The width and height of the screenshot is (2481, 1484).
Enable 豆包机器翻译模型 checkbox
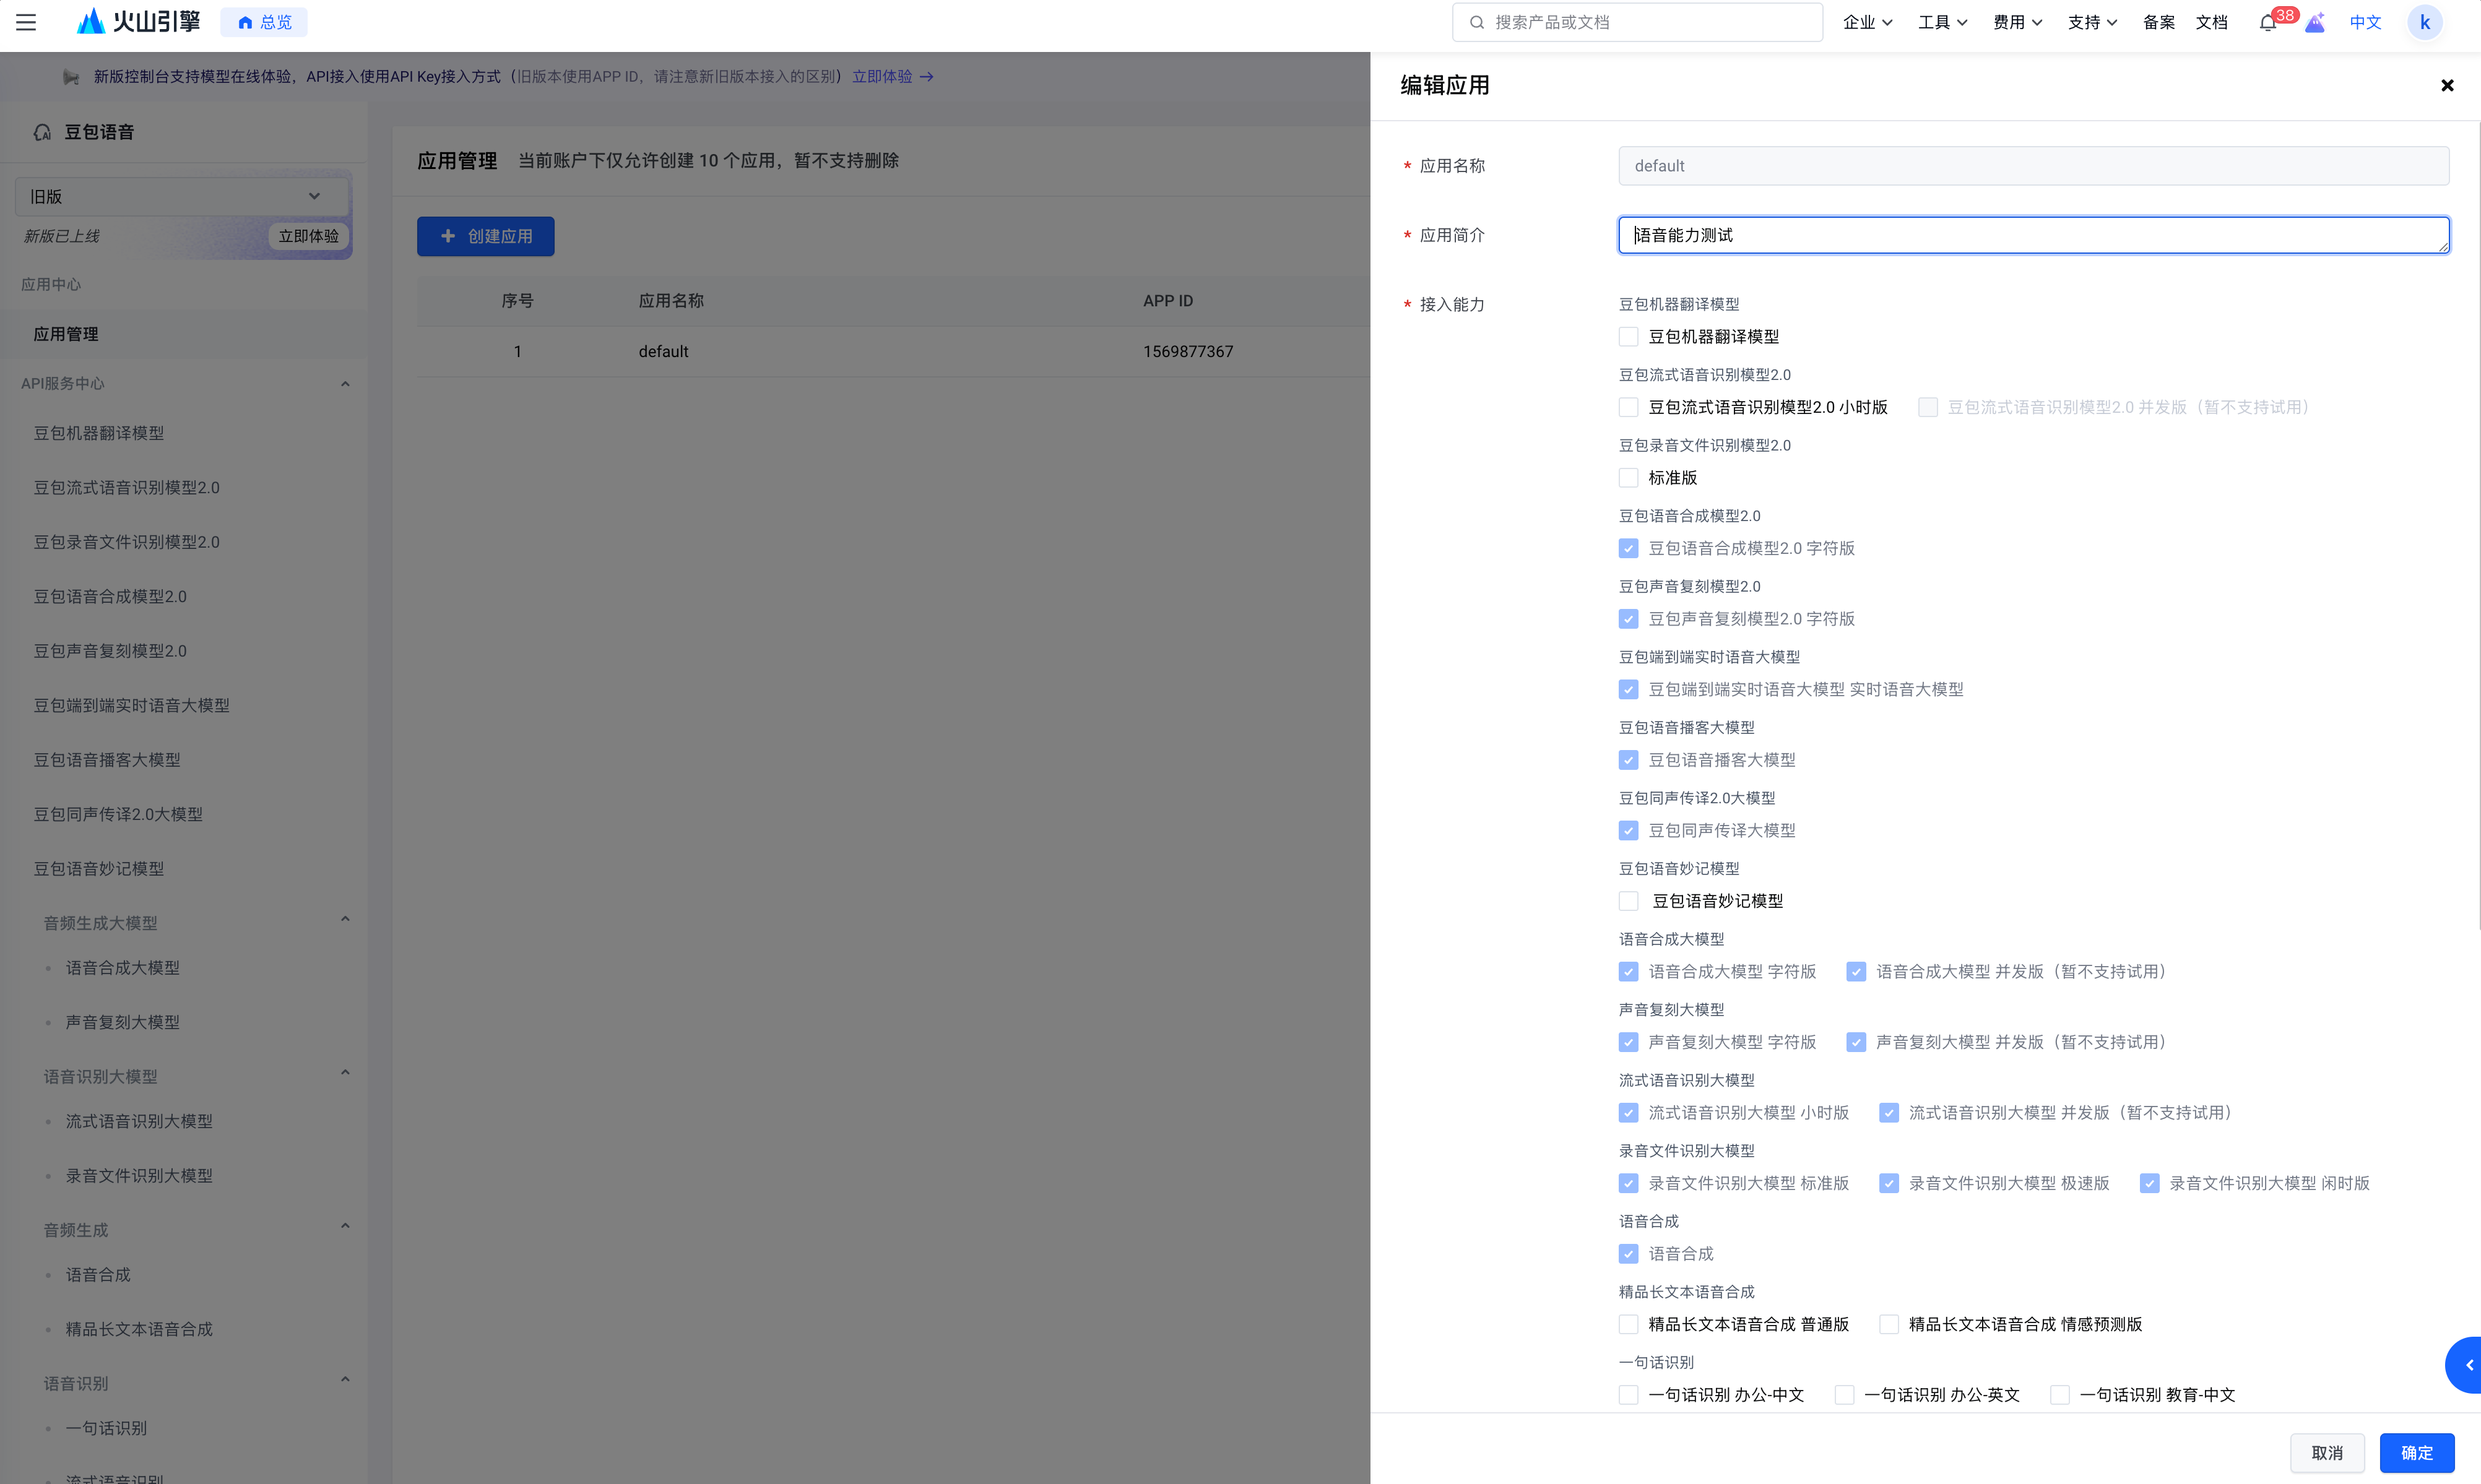tap(1628, 337)
